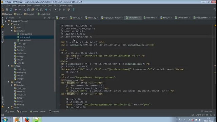This screenshot has height=122, width=217.
Task: Open the Event Log panel
Action: (x=206, y=111)
